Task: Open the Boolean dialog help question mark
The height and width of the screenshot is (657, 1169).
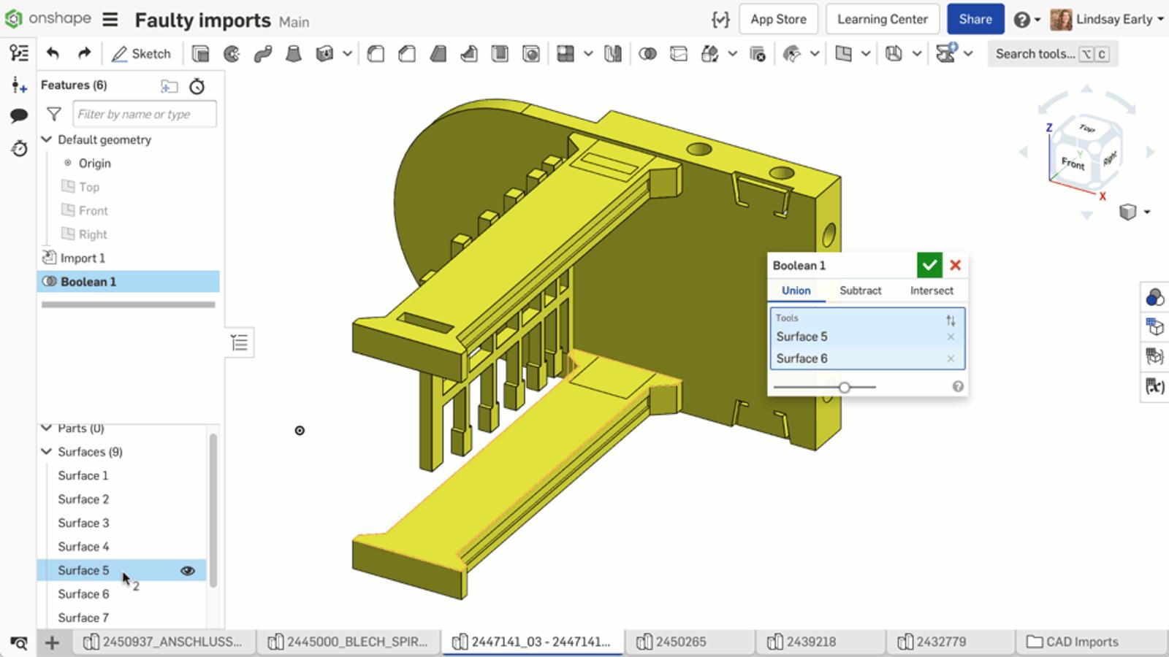Action: click(957, 386)
